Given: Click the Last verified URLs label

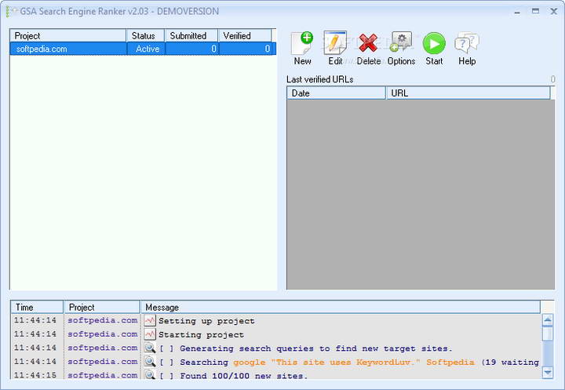Looking at the screenshot, I should coord(319,79).
